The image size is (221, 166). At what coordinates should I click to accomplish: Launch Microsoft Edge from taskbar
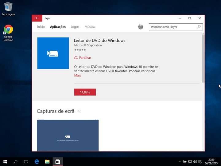37,162
